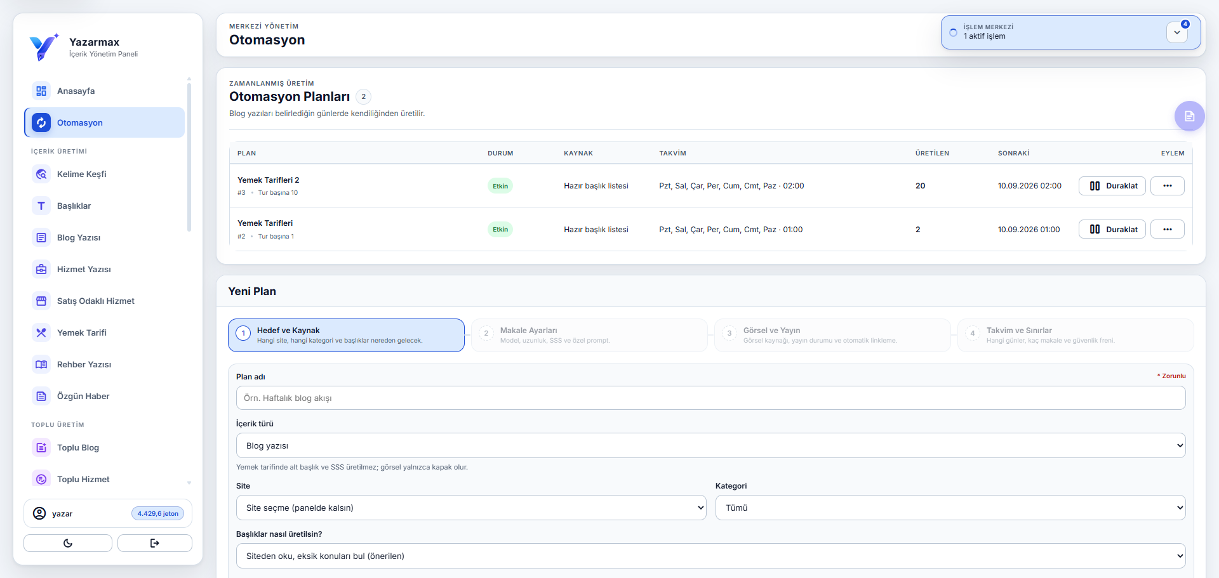Toggle dark mode with moon button
Viewport: 1219px width, 578px height.
pos(68,543)
